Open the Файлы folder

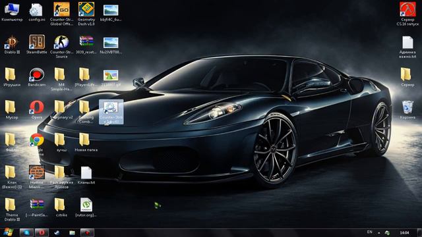[12, 142]
